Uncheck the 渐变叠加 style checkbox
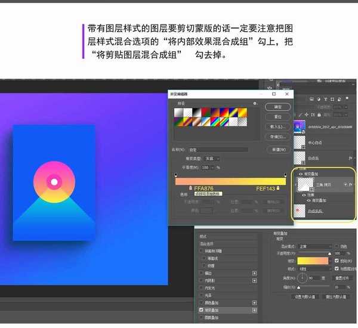Viewport: 358px width, 328px height. pyautogui.click(x=200, y=310)
